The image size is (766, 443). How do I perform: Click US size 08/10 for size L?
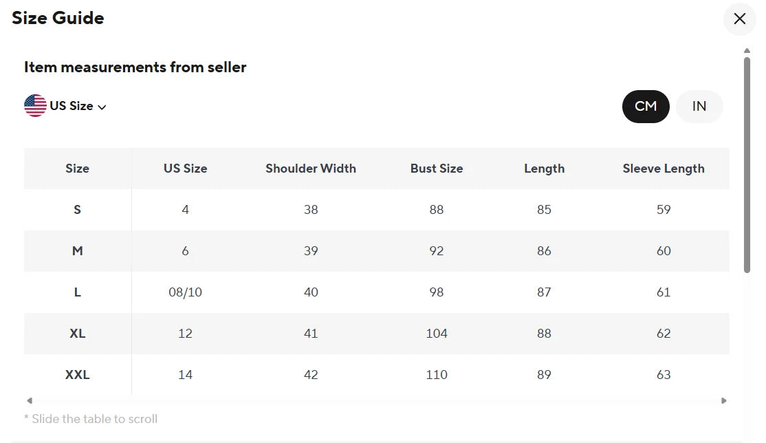184,292
